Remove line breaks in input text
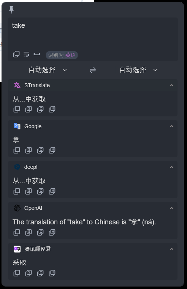The image size is (187, 289). pos(27,54)
